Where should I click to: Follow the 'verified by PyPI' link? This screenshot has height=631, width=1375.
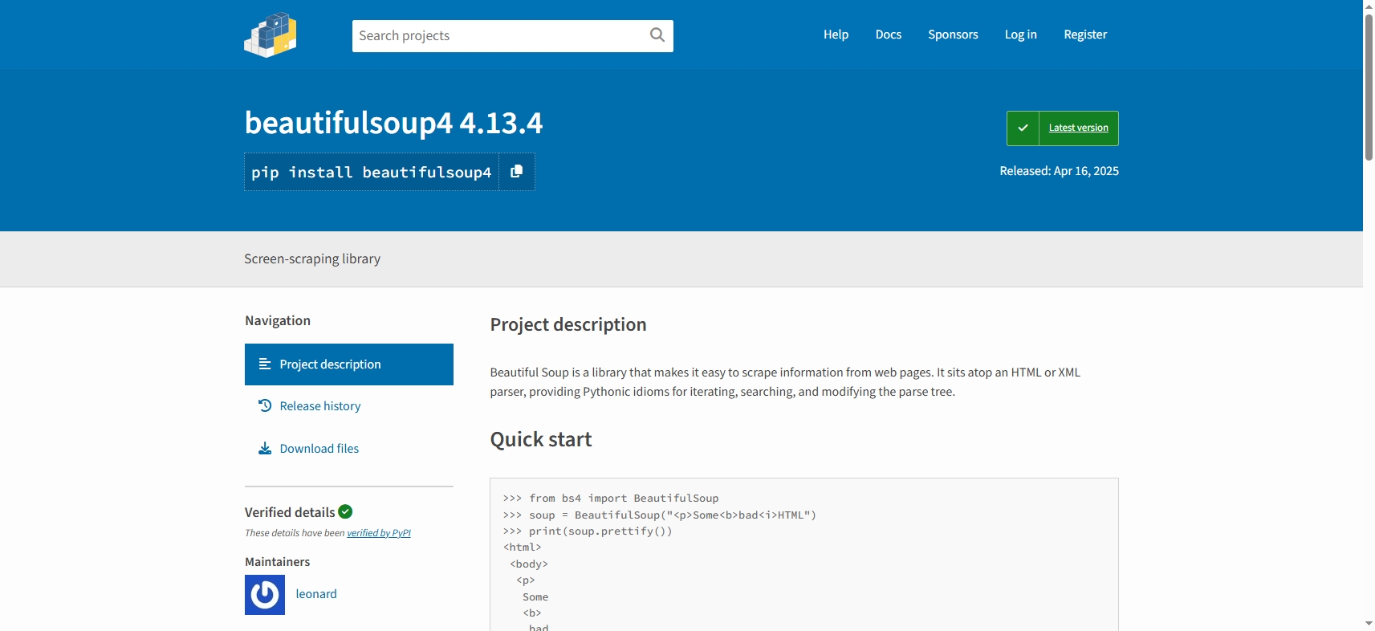[x=379, y=533]
